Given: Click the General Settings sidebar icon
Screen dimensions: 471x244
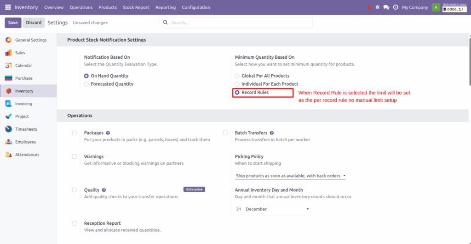Looking at the screenshot, I should coord(8,40).
